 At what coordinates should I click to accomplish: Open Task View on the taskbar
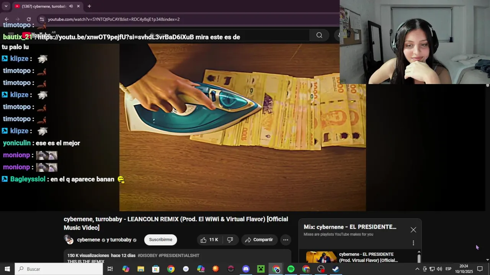[x=110, y=269]
